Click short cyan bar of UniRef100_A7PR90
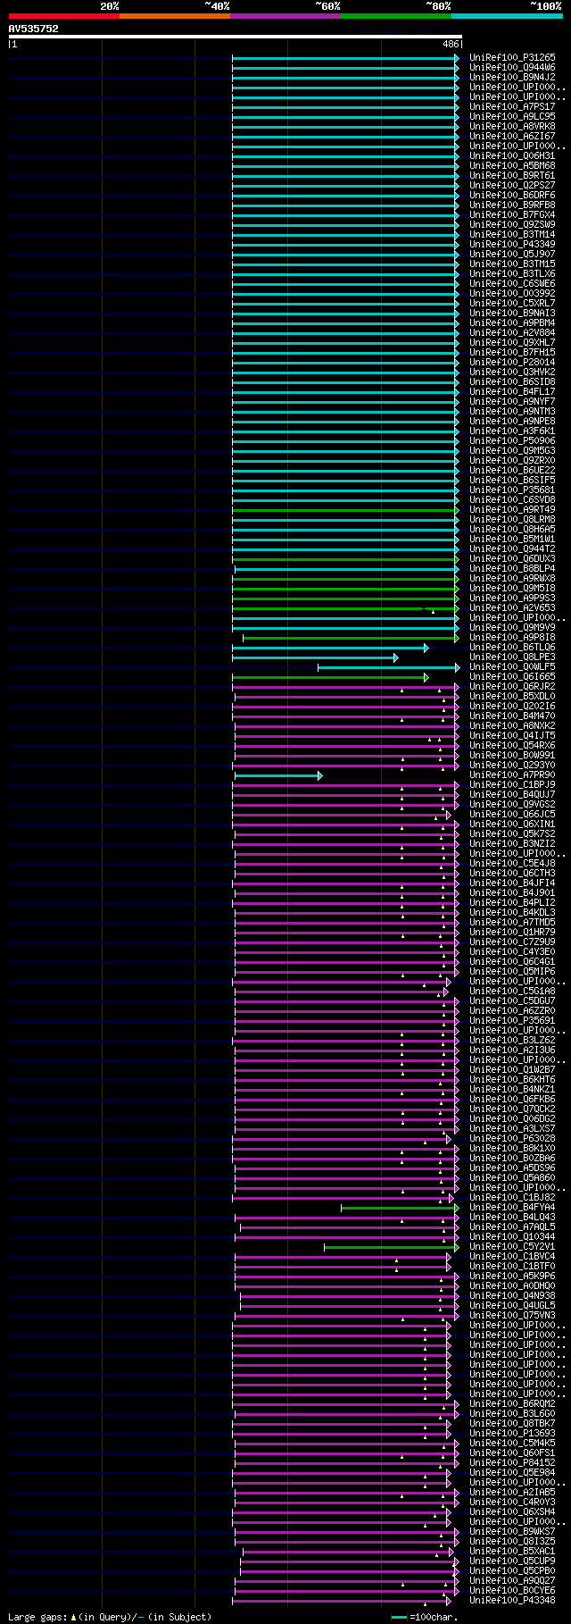Viewport: 571px width, 1624px height. (278, 775)
